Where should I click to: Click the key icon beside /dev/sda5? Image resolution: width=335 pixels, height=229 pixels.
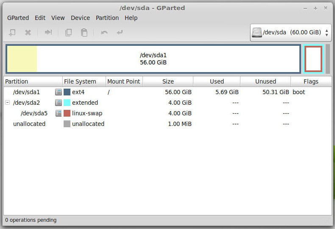[x=59, y=113]
